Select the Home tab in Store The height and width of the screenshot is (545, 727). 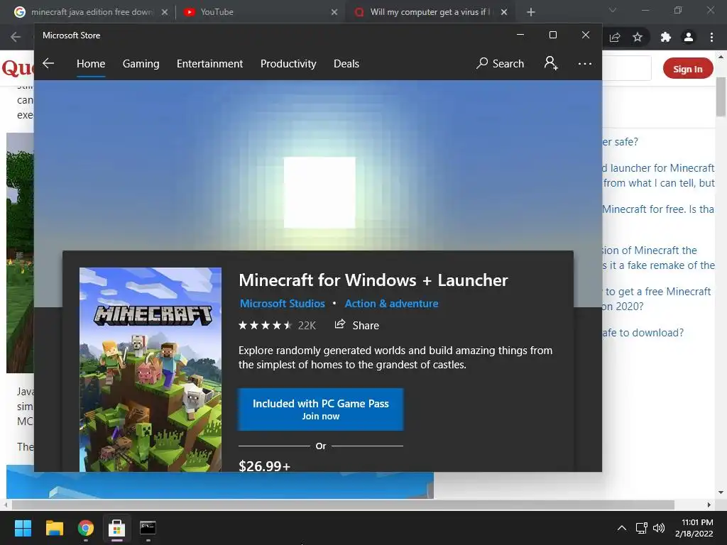point(91,63)
